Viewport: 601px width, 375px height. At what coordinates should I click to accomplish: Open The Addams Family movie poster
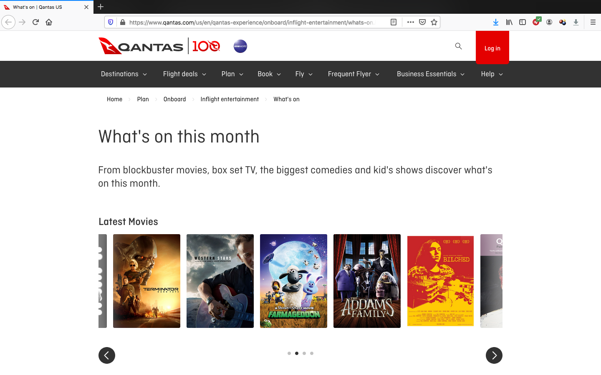[367, 281]
